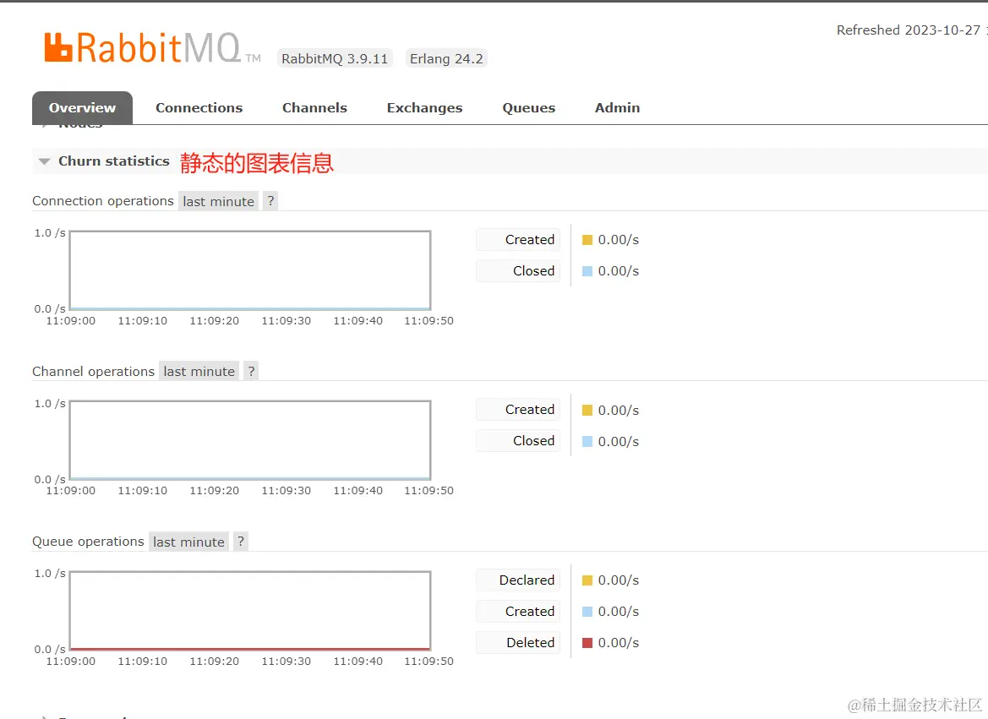Click the Churn statistics heading text
Image resolution: width=988 pixels, height=719 pixels.
tap(114, 161)
